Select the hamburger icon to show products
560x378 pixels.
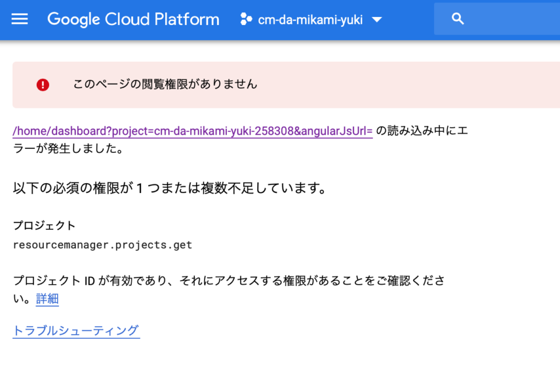tap(19, 19)
